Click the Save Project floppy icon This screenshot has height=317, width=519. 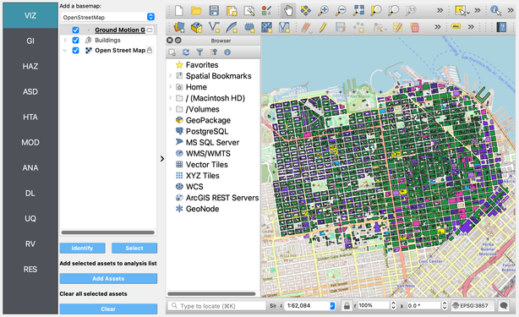[214, 11]
